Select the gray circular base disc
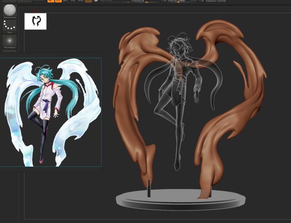 [x=181, y=200]
